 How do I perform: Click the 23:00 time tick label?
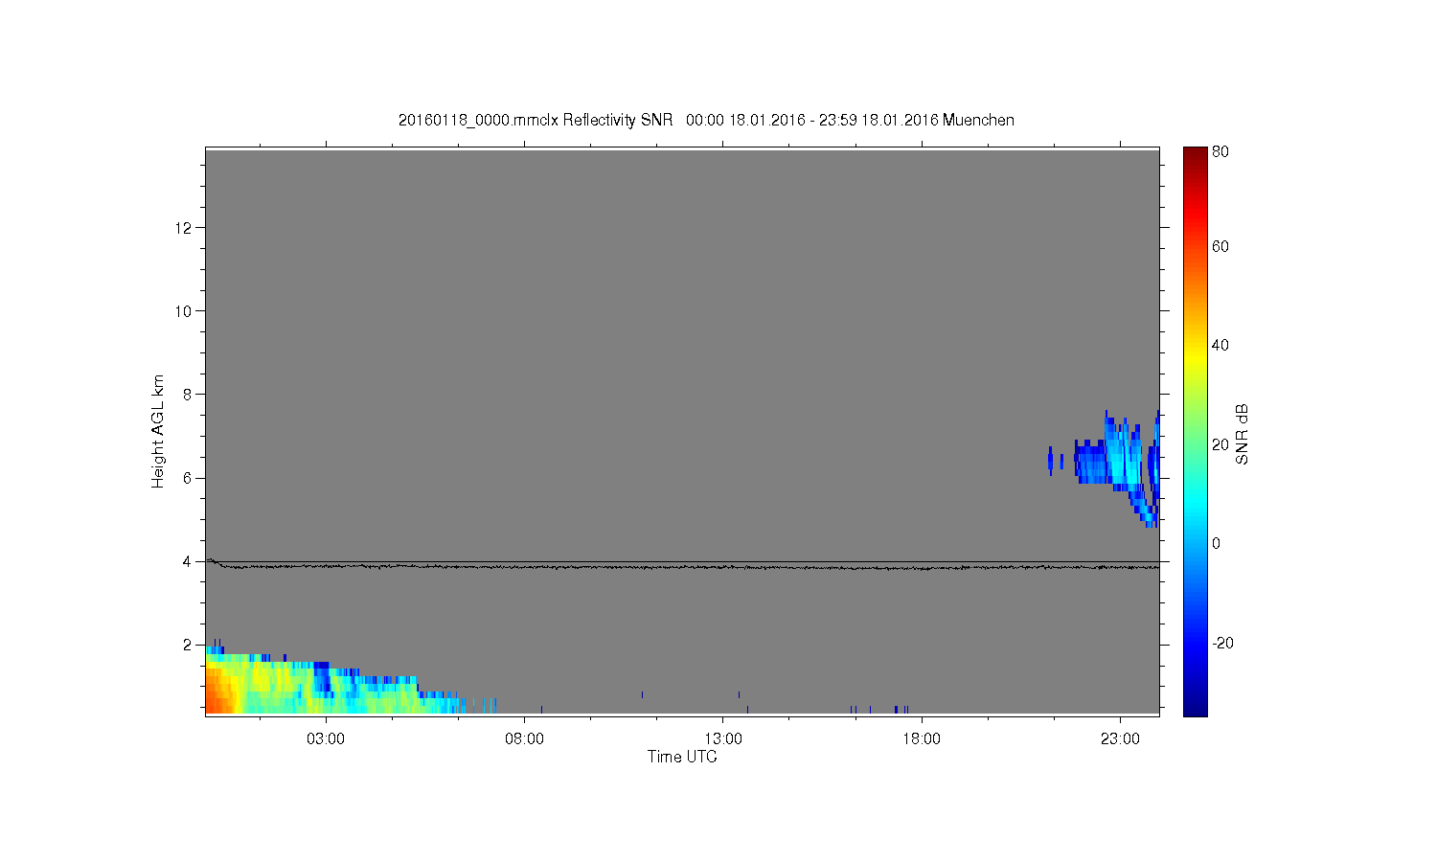[x=1121, y=739]
